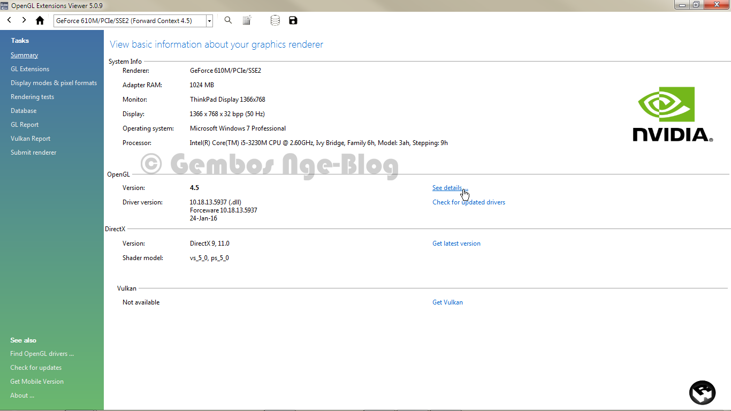Open the Database sidebar item
The height and width of the screenshot is (411, 731).
tap(24, 111)
